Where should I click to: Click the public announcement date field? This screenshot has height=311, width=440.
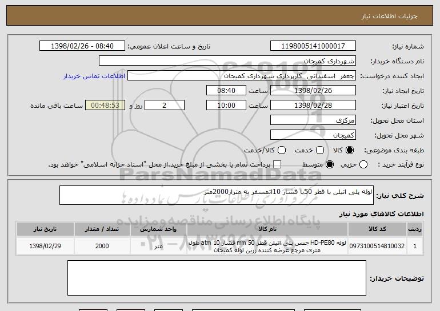(x=82, y=46)
